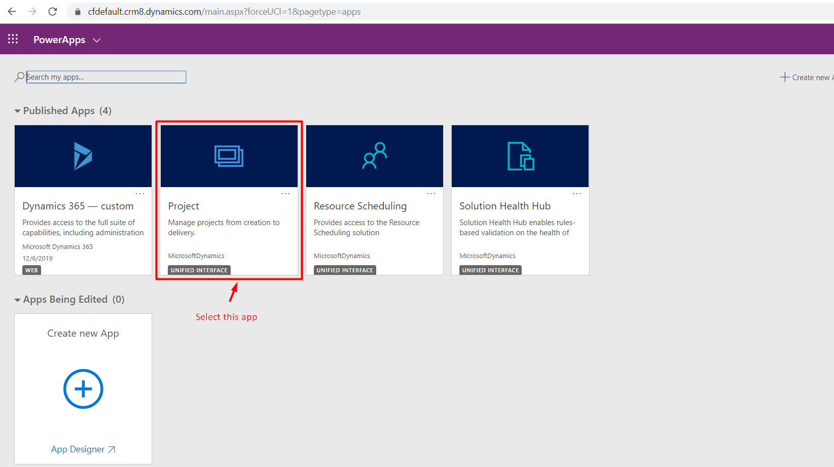Screen dimensions: 834x467
Task: Click the Solution Health Hub description text
Action: (517, 228)
